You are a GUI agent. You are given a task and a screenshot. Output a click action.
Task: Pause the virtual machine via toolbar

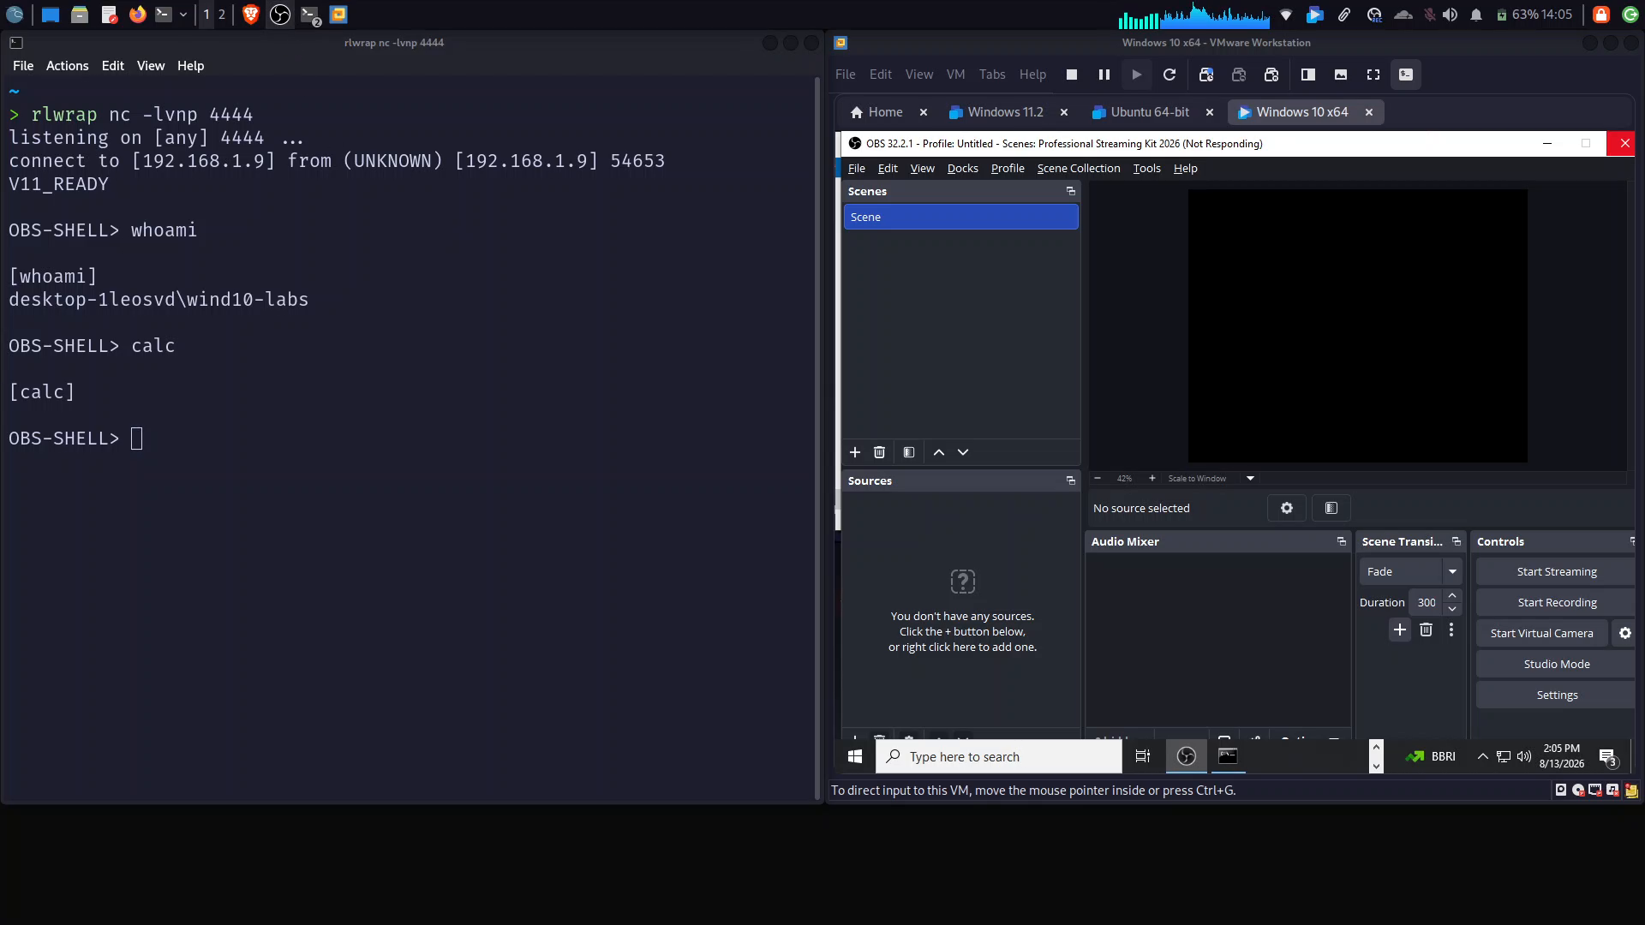pos(1104,75)
